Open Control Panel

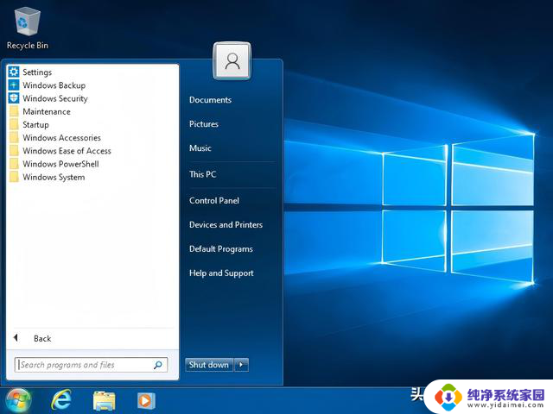[x=213, y=201]
